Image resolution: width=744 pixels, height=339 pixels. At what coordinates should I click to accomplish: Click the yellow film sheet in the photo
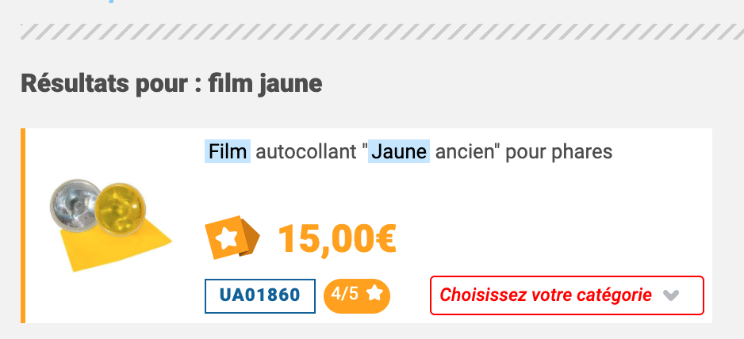pyautogui.click(x=114, y=246)
